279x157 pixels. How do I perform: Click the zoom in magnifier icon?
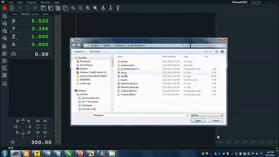pos(73,8)
